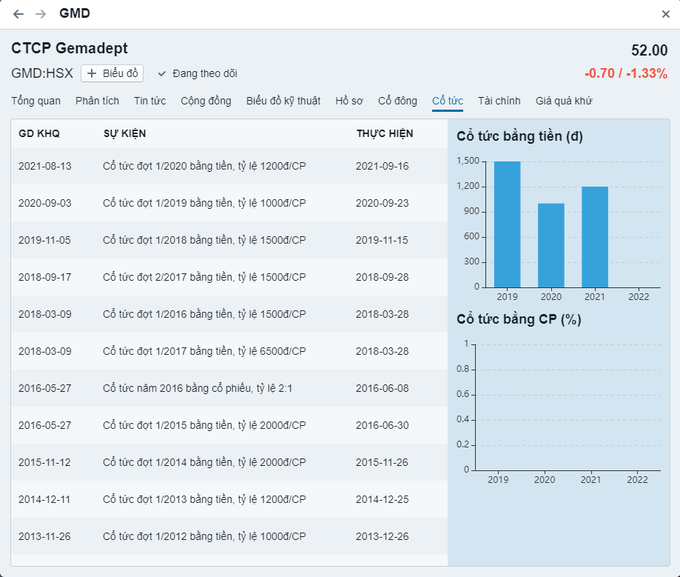Switch to the Cổ đông tab
This screenshot has height=577, width=680.
pos(397,101)
